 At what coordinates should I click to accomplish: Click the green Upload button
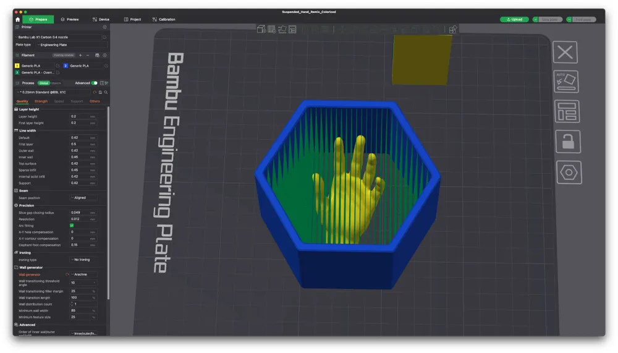click(x=514, y=19)
